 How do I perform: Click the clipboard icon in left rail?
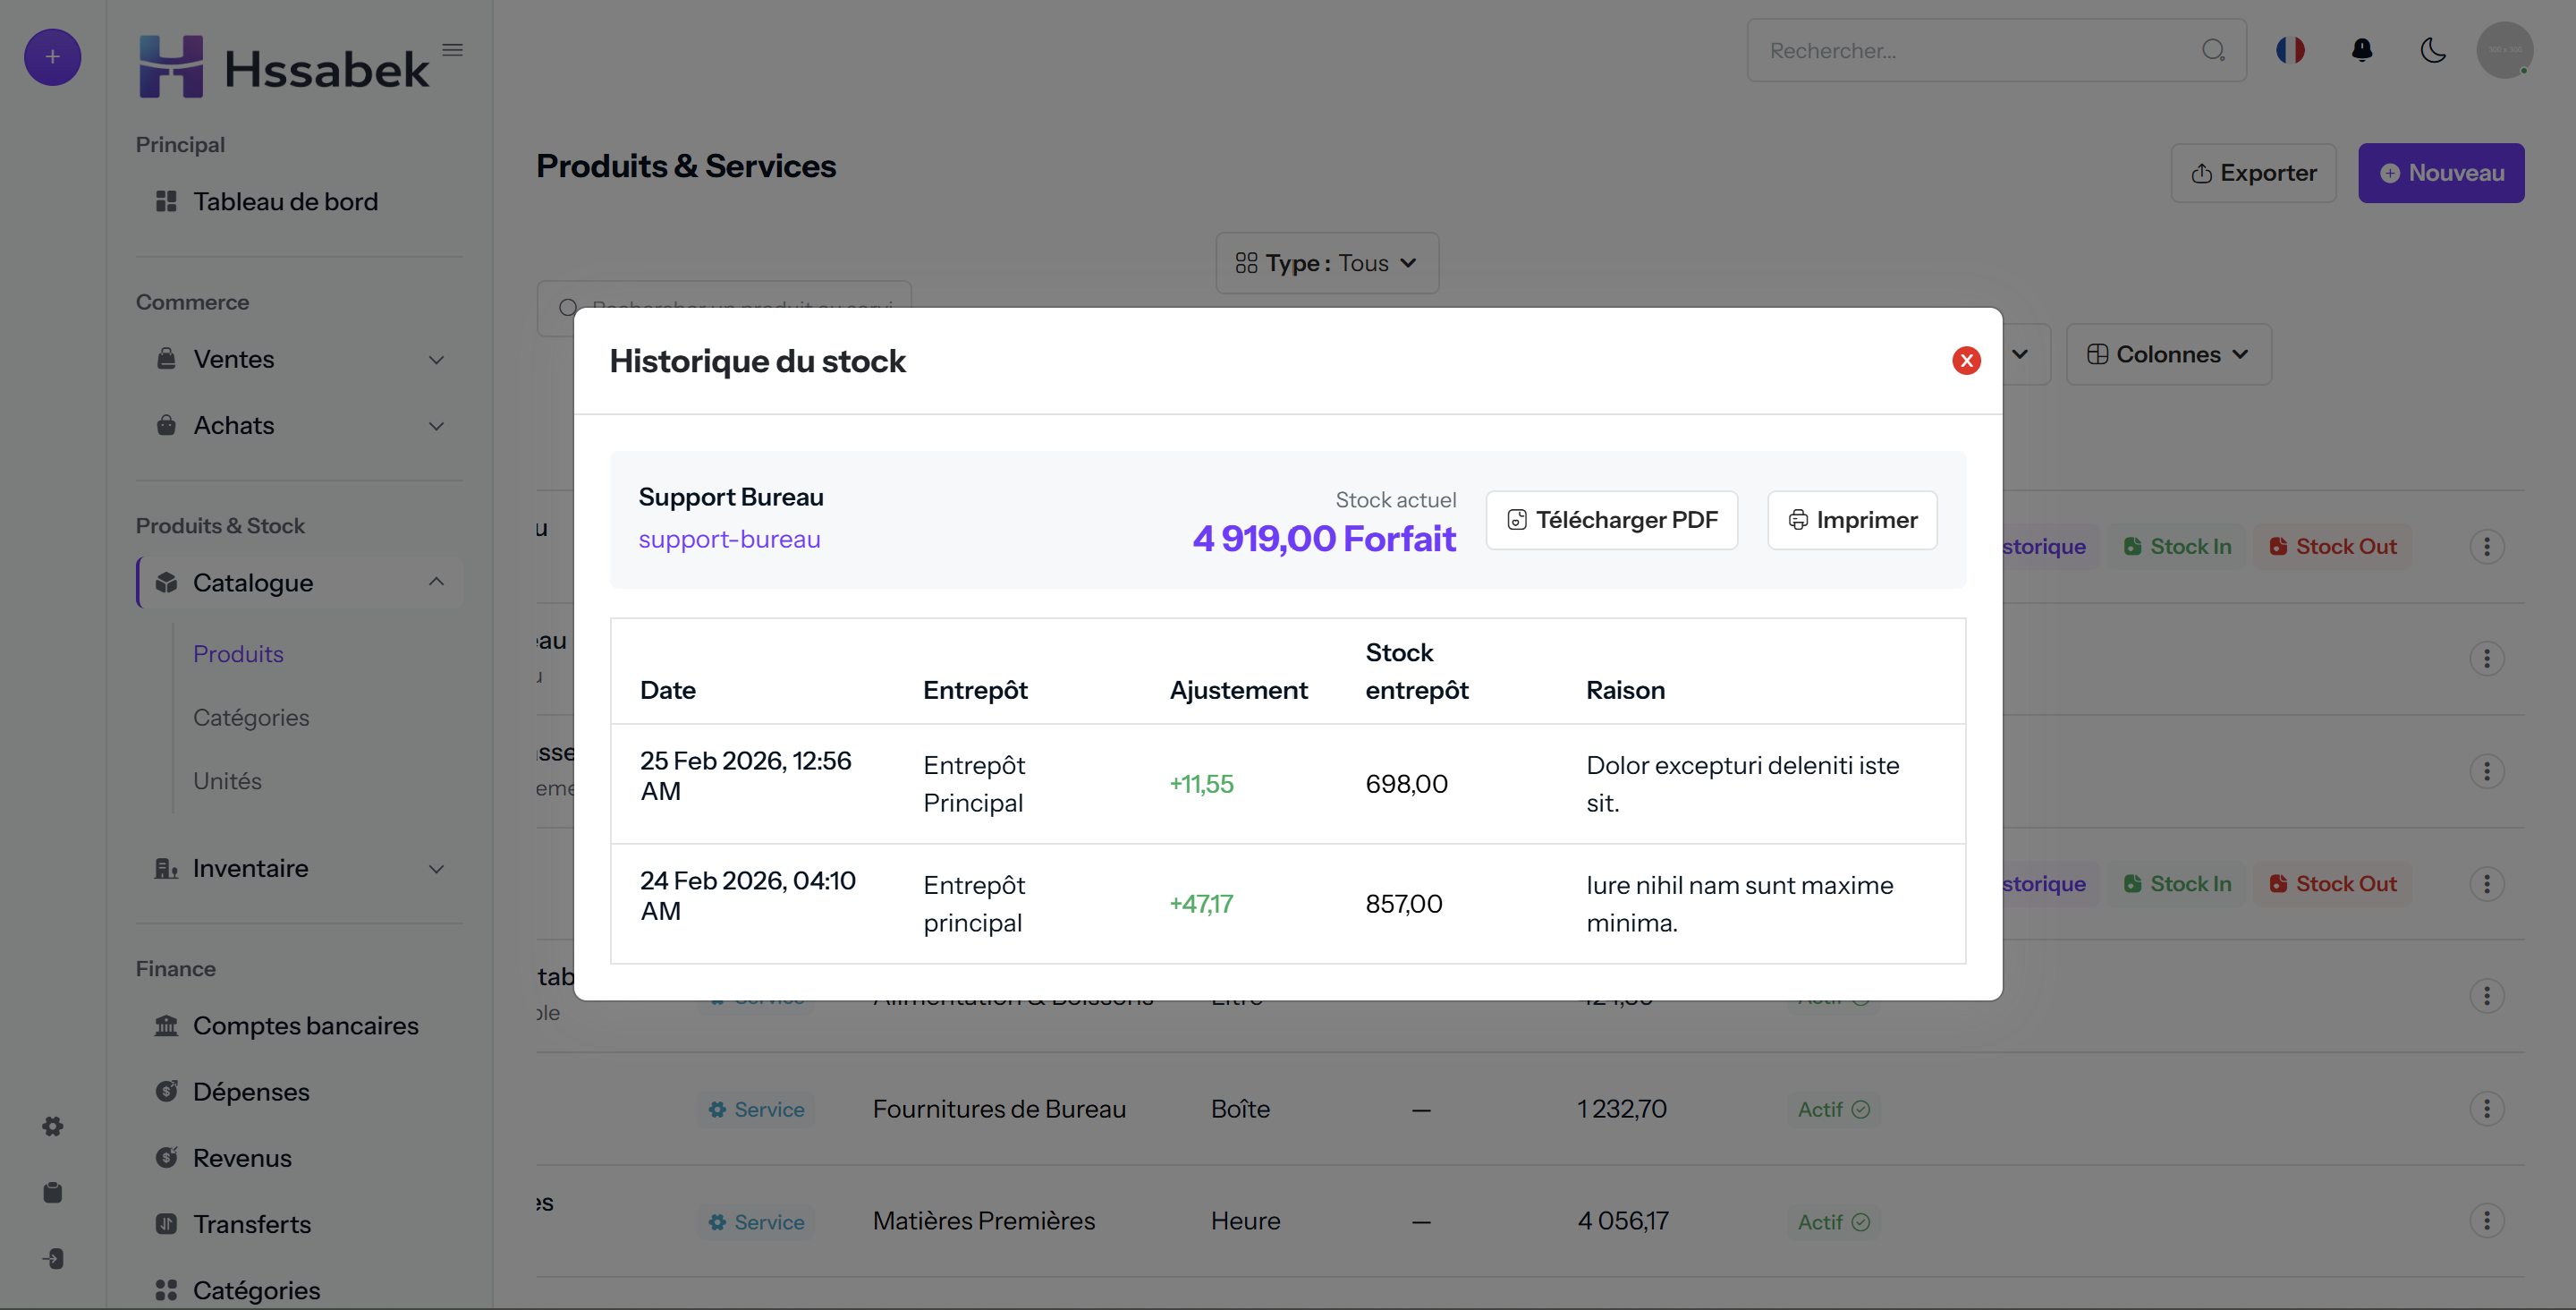pos(53,1192)
